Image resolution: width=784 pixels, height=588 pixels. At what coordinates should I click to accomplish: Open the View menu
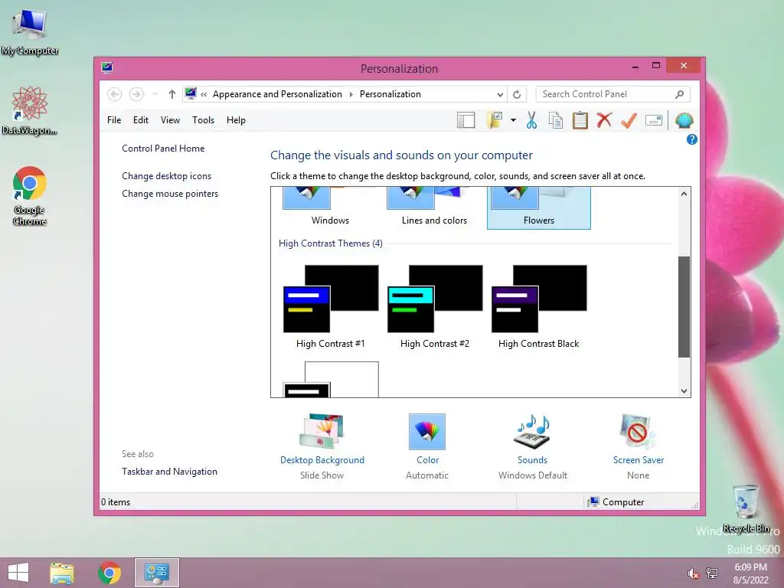click(170, 120)
